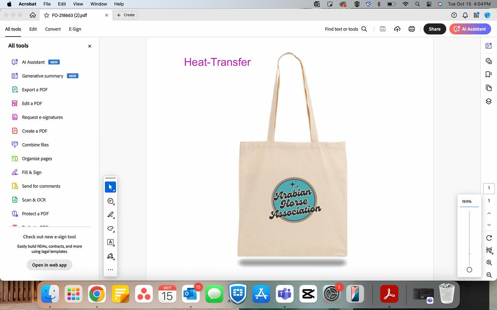Open Microsoft Teams from the dock
497x310 pixels.
pyautogui.click(x=285, y=294)
